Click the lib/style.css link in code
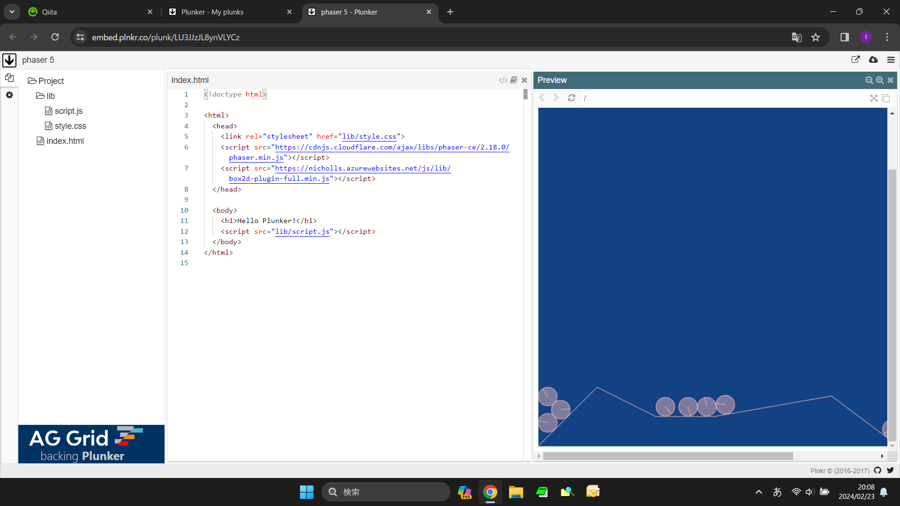 pos(369,136)
